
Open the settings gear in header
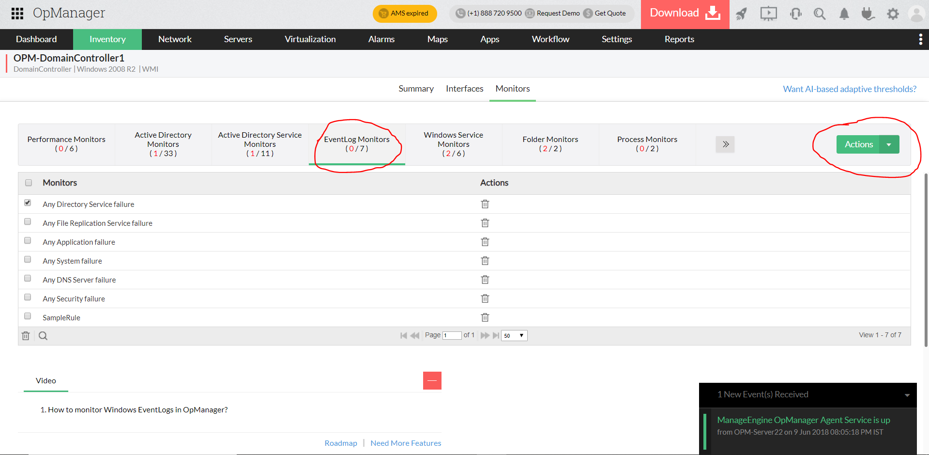(x=893, y=14)
